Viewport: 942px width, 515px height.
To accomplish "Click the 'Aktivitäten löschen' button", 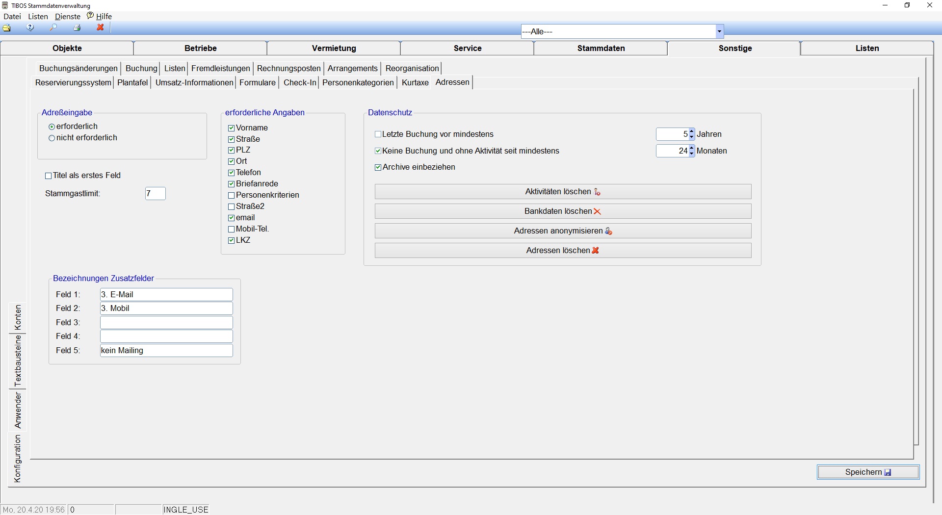I will tap(563, 192).
